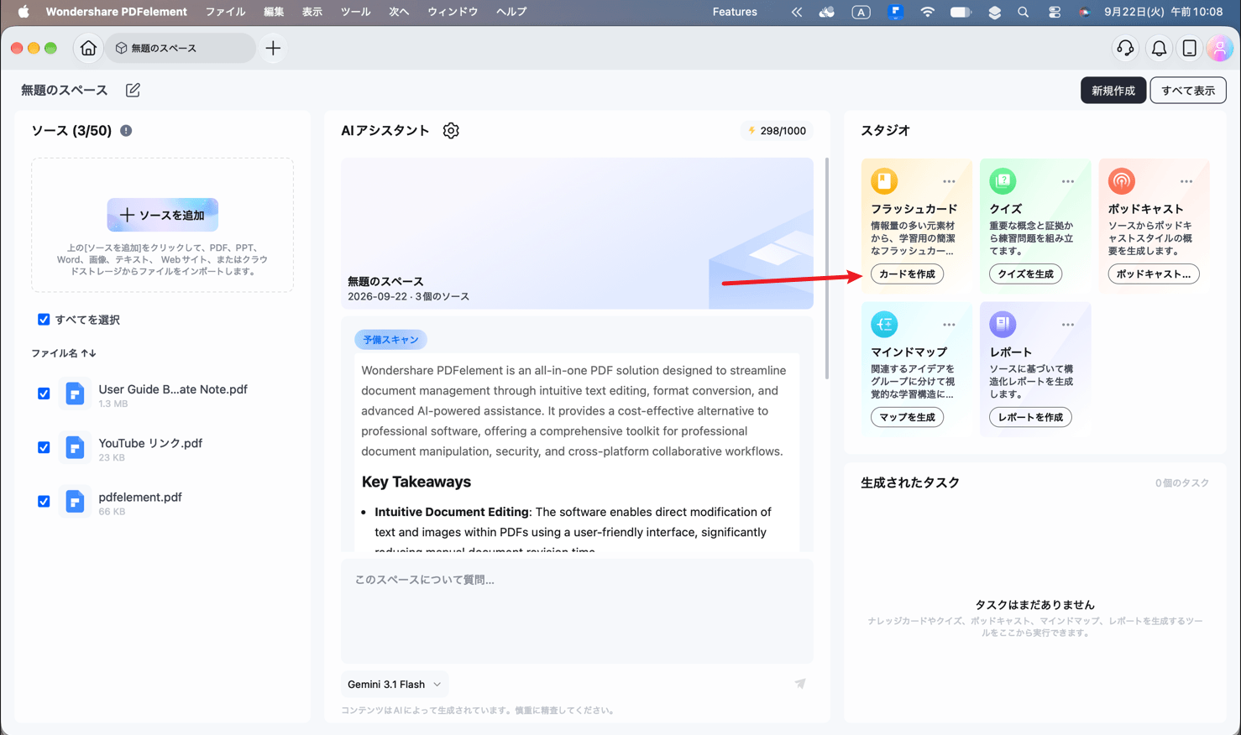
Task: Click the クイズを生成 button
Action: point(1026,274)
